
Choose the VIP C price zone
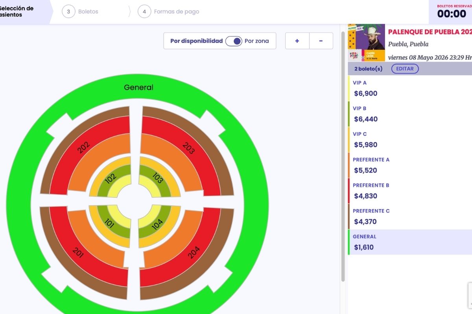click(x=409, y=140)
